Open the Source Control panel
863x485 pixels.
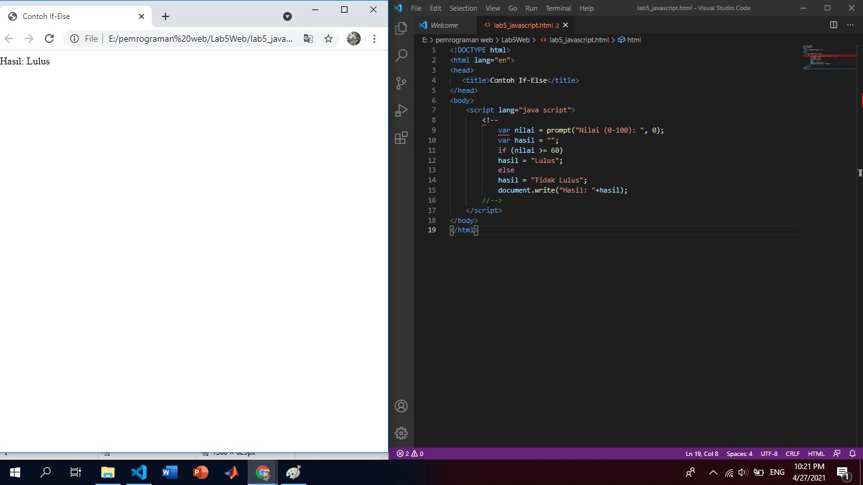click(x=401, y=83)
